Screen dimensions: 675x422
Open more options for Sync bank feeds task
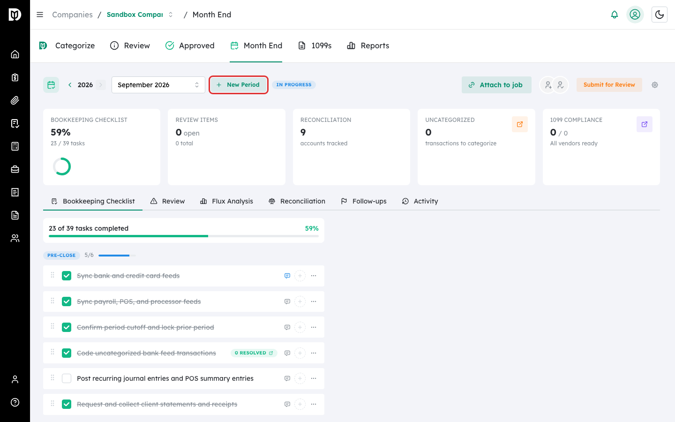pyautogui.click(x=314, y=276)
